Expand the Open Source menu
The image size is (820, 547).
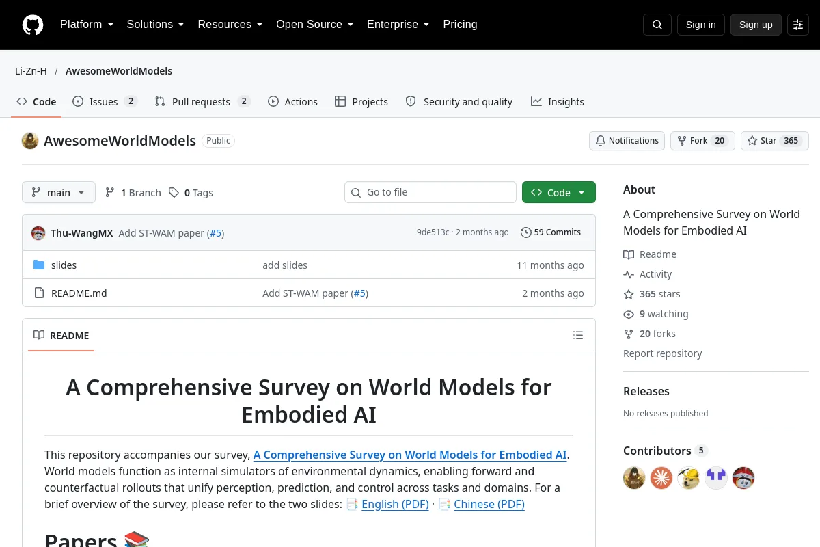click(314, 25)
